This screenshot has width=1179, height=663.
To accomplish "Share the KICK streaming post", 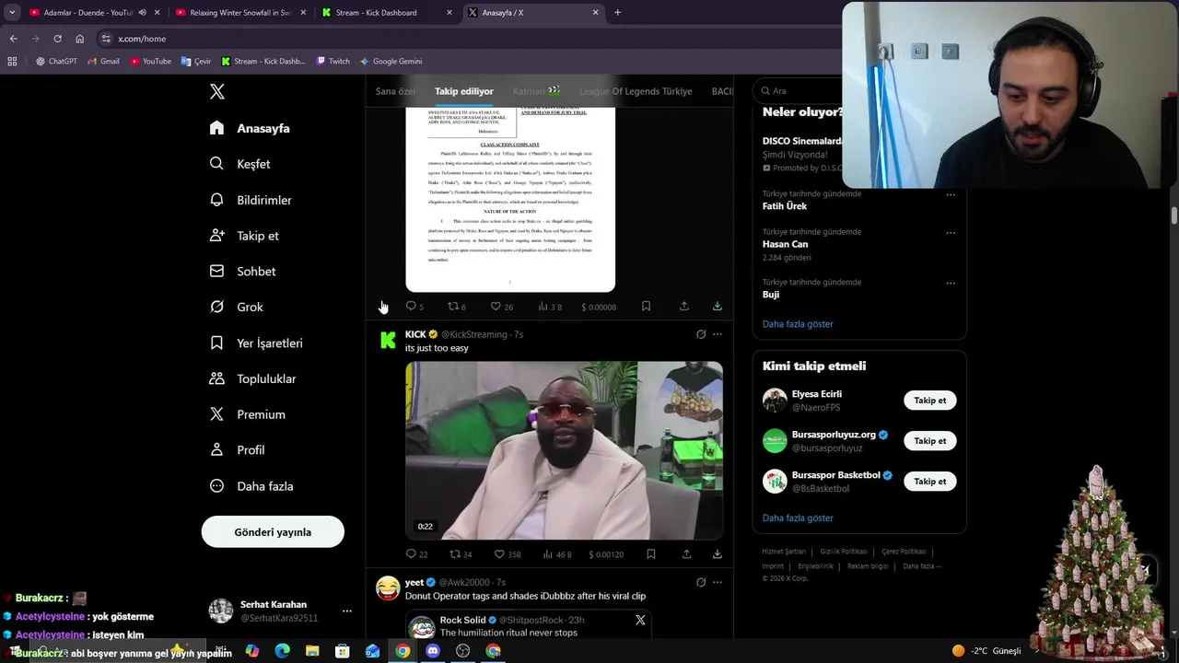I will tap(686, 554).
